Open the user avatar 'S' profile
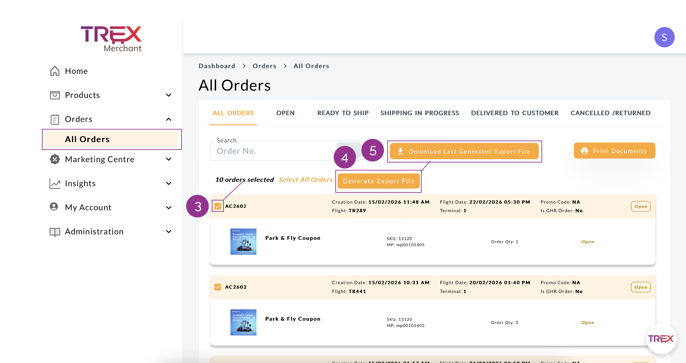The width and height of the screenshot is (686, 363). pyautogui.click(x=664, y=37)
